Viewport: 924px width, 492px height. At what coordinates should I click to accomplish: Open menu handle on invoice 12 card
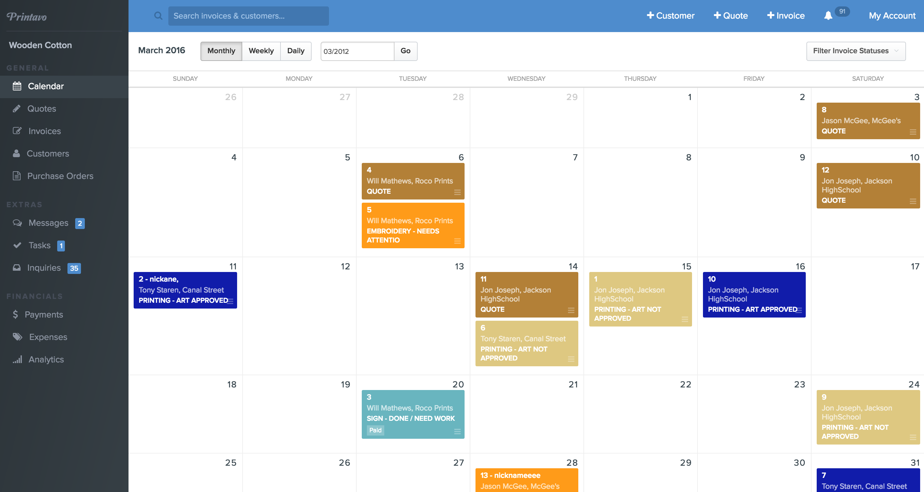click(913, 201)
